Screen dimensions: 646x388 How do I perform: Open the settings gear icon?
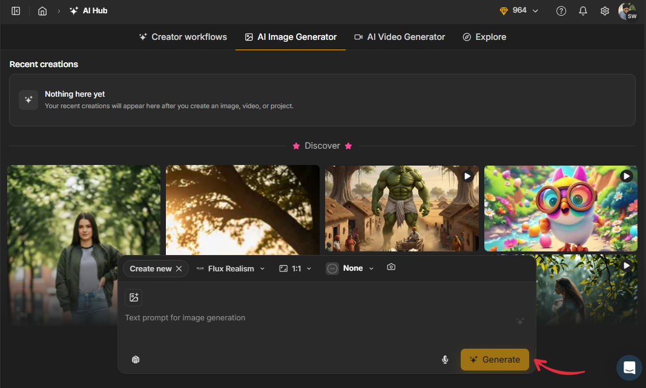pos(605,11)
